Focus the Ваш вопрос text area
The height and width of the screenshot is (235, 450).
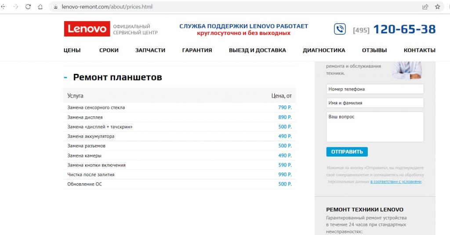pyautogui.click(x=375, y=127)
